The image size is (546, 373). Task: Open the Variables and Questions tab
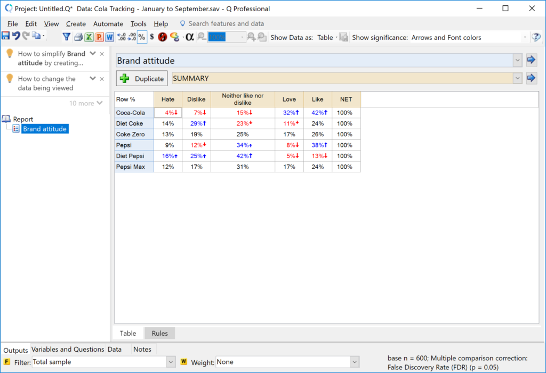(68, 350)
